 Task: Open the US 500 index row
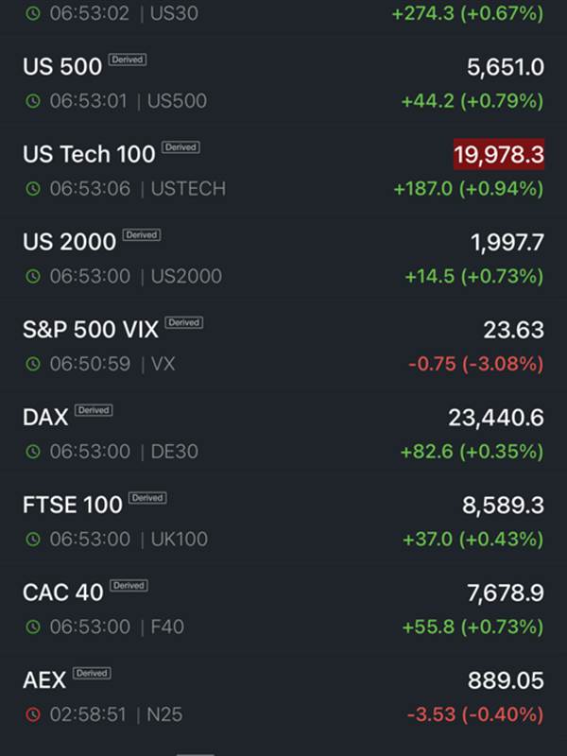[283, 83]
